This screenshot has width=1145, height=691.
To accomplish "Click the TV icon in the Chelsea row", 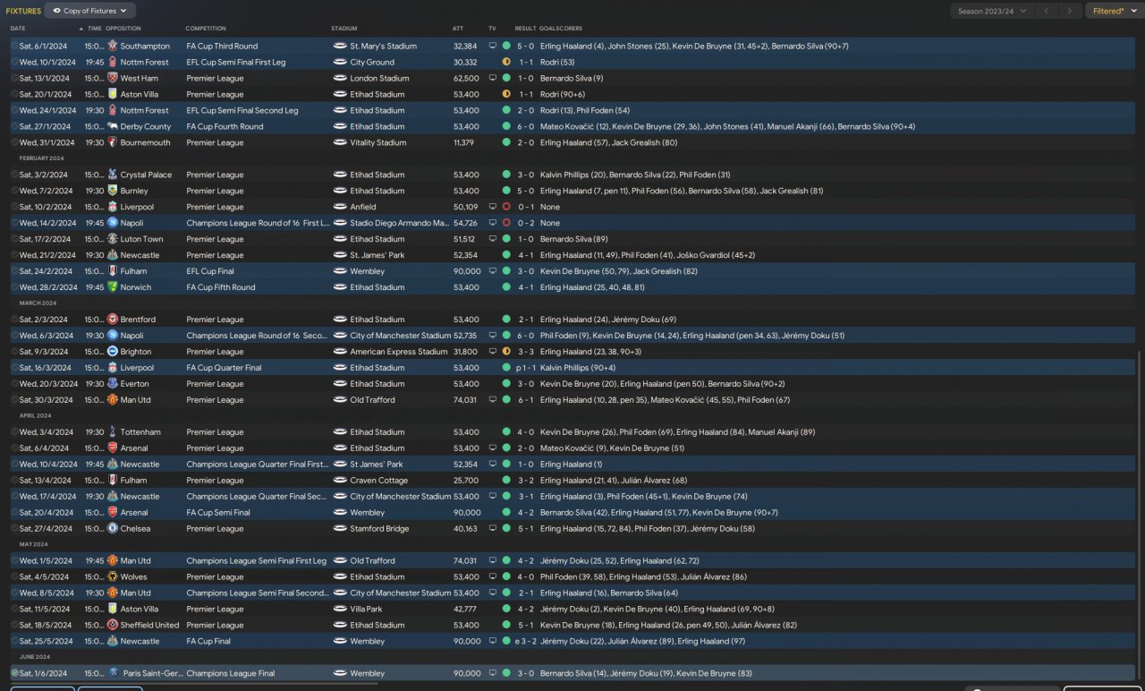I will click(x=492, y=529).
